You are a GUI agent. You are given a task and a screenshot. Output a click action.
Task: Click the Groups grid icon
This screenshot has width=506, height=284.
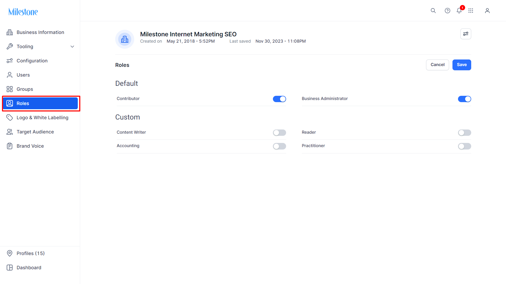click(x=10, y=89)
